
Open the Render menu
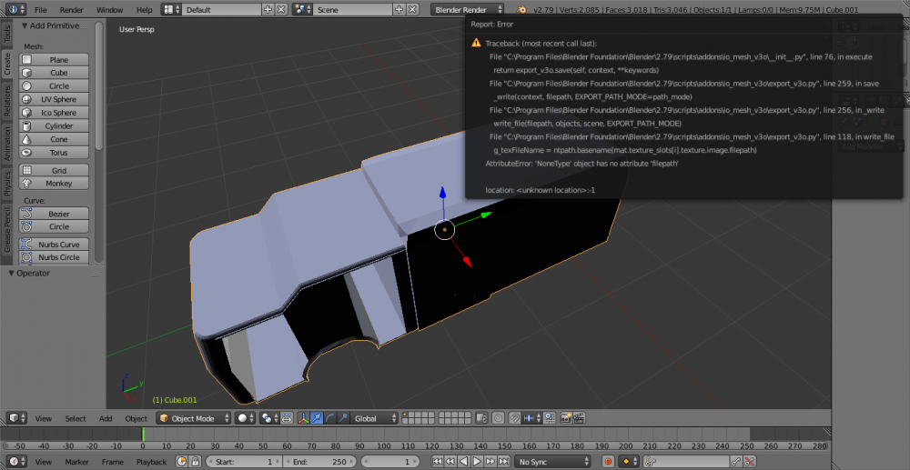tap(72, 9)
